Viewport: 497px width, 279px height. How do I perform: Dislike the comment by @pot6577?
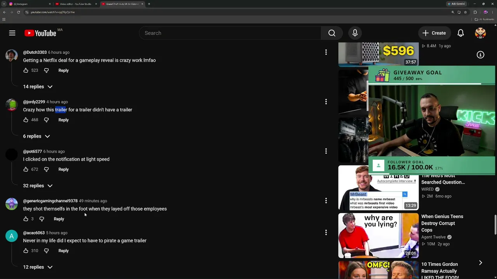pyautogui.click(x=46, y=169)
